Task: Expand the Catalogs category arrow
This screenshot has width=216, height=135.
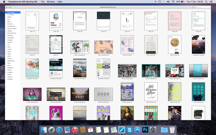Action: [6, 31]
